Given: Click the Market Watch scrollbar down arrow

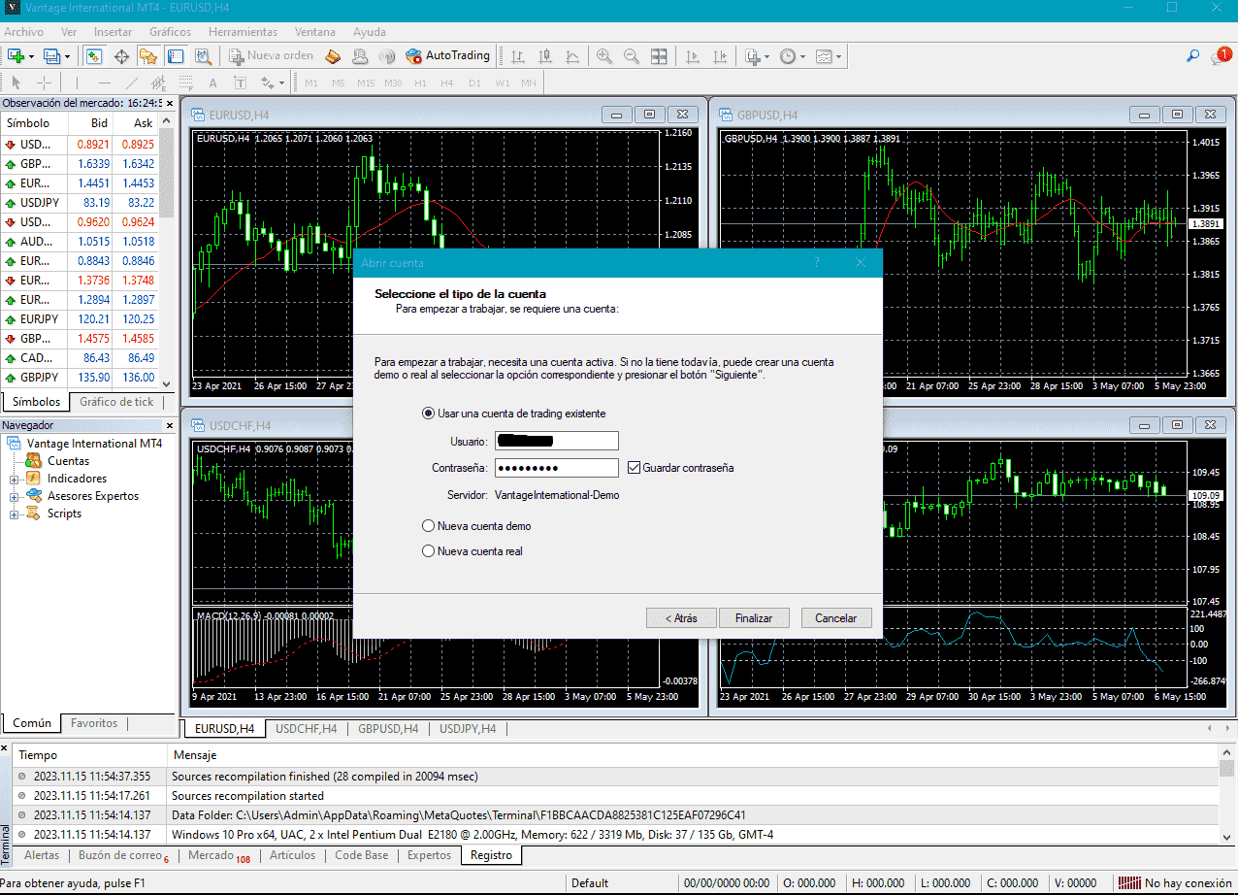Looking at the screenshot, I should click(x=166, y=384).
